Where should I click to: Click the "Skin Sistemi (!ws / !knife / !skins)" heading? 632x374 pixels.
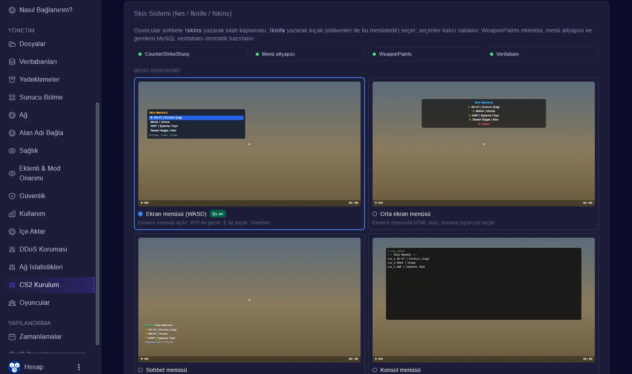coord(183,14)
